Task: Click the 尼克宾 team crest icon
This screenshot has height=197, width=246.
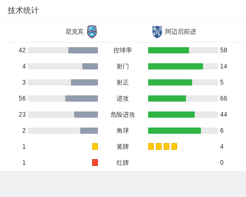Action: 92,32
